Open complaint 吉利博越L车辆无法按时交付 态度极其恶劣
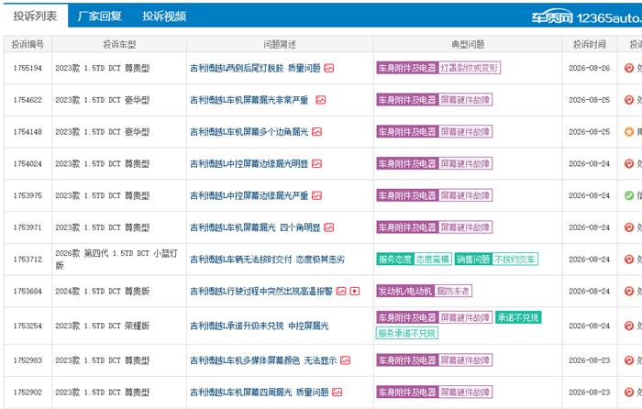This screenshot has width=642, height=409. (x=268, y=260)
